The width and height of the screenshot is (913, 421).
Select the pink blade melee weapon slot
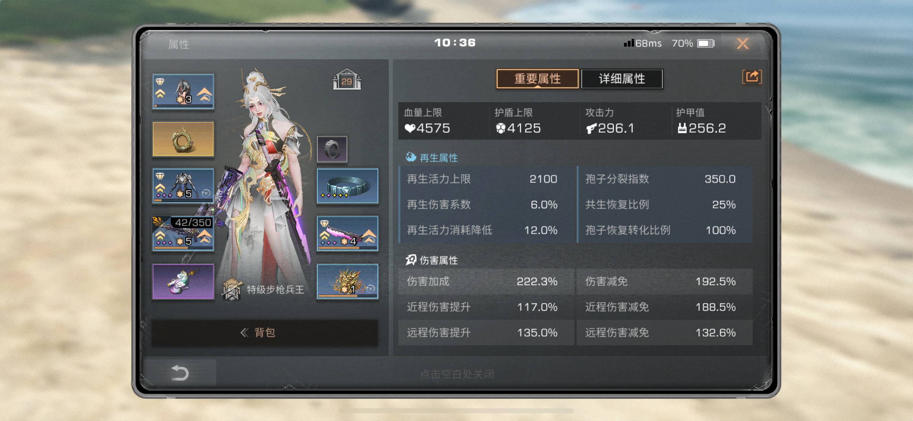coord(347,234)
